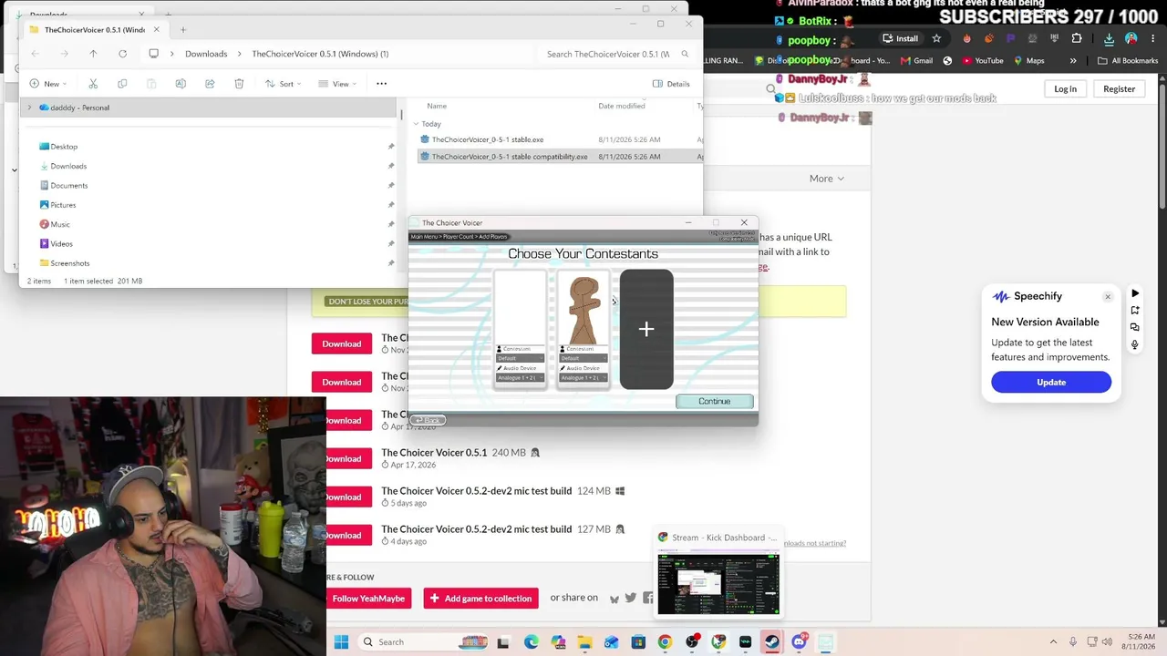
Task: Click the Speechify play icon
Action: (x=1135, y=293)
